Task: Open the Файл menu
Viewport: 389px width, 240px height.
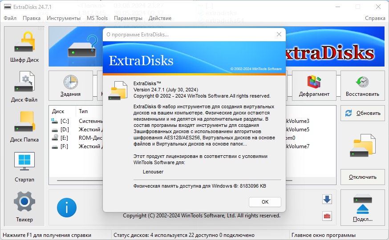Action: (10, 18)
